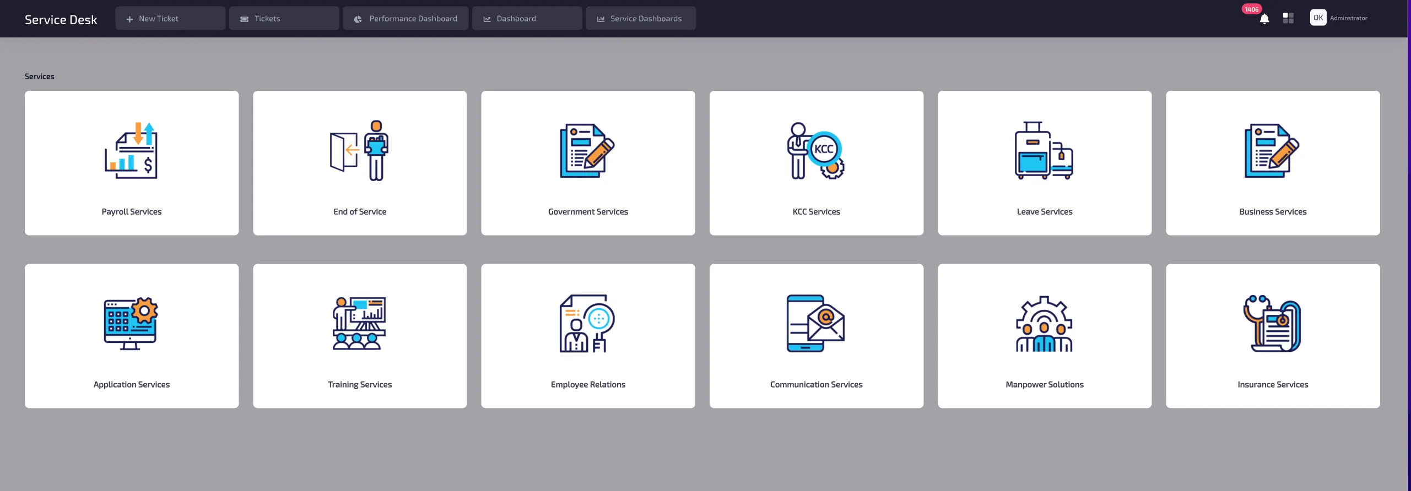Open the apps grid icon

(x=1288, y=18)
